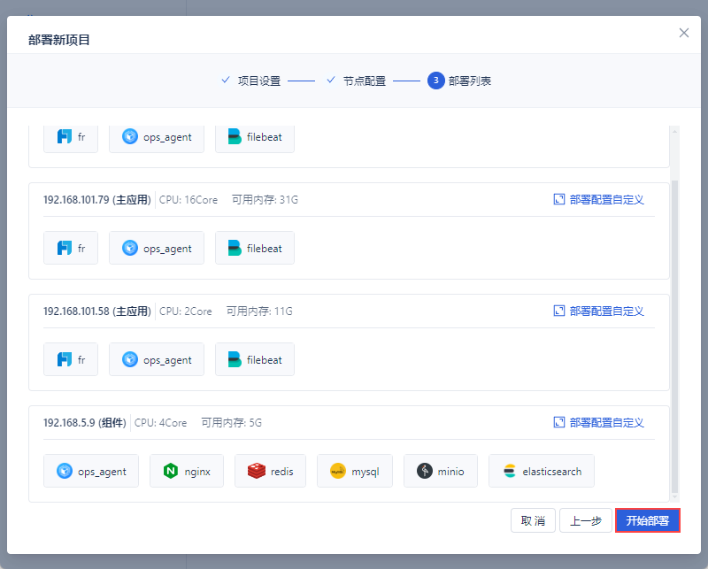Viewport: 708px width, 569px height.
Task: Click the 192.168.5.9 (组件) text
Action: click(84, 423)
